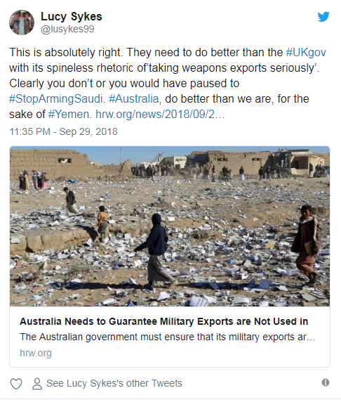
Task: Open the Yemen rubble article photo
Action: [x=170, y=226]
